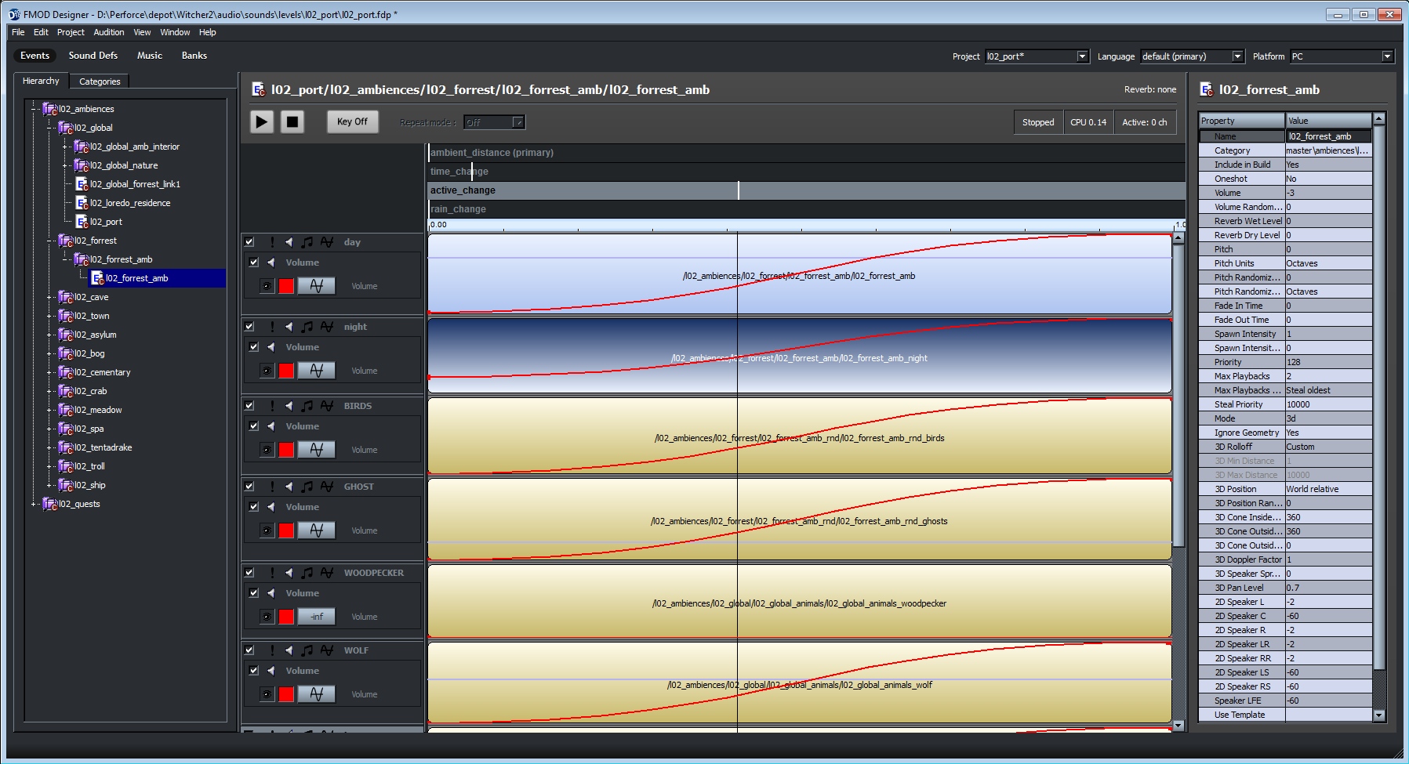Click the WOLF Volume red color swatch
Viewport: 1409px width, 764px height.
coord(286,694)
